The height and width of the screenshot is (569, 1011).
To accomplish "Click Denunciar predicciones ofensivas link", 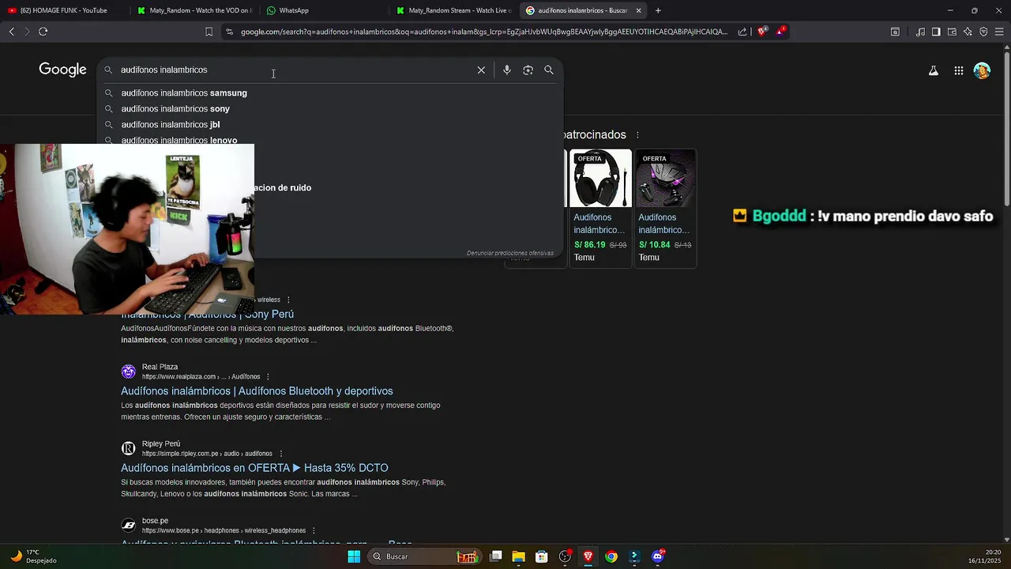I will pyautogui.click(x=509, y=253).
